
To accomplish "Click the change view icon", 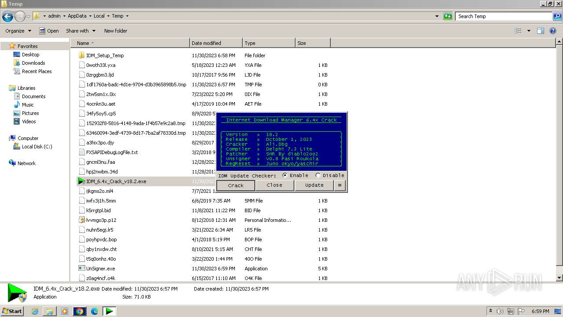I will (518, 31).
